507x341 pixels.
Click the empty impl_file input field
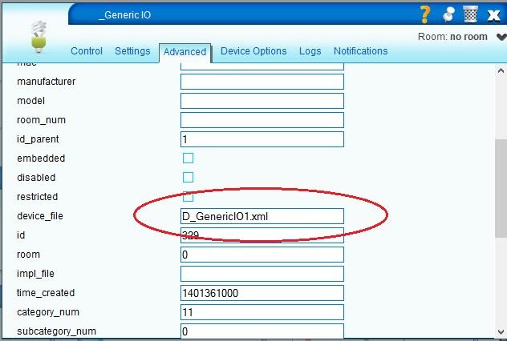[x=262, y=274]
